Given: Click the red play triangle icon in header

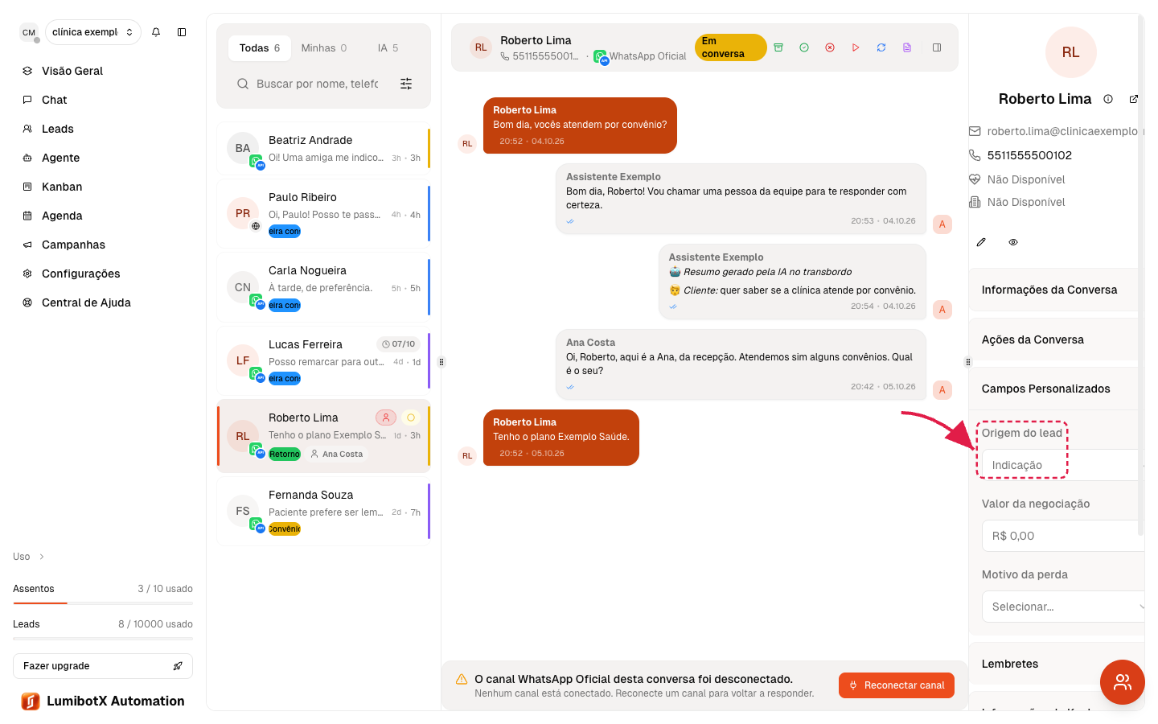Looking at the screenshot, I should (856, 47).
